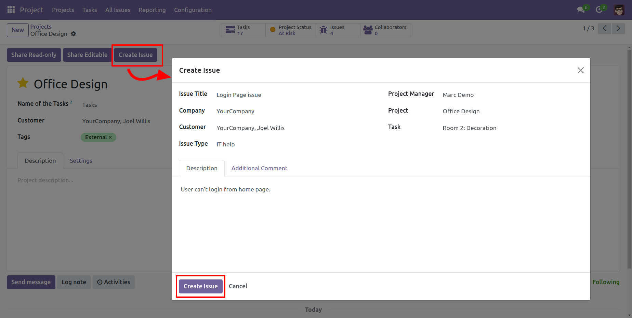Open the apps grid menu icon

pyautogui.click(x=11, y=10)
